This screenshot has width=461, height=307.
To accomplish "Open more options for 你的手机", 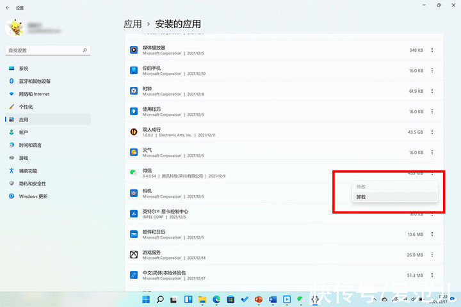I will pyautogui.click(x=432, y=70).
